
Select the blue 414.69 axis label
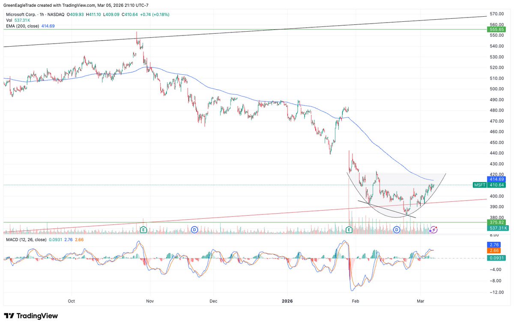(x=497, y=179)
